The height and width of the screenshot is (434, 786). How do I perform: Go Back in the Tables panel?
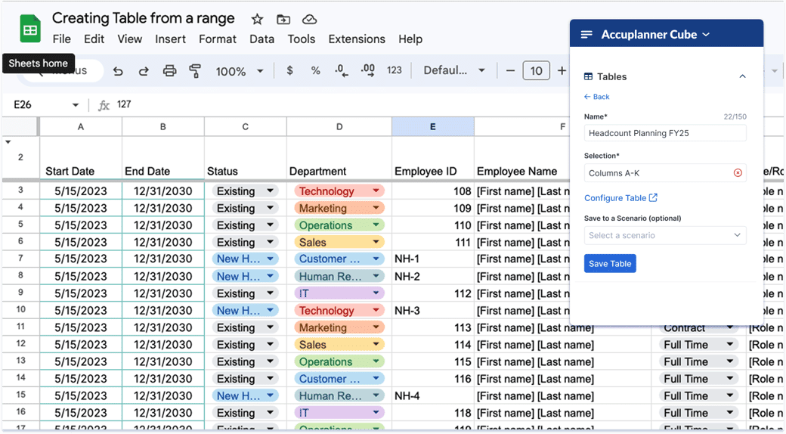coord(597,97)
